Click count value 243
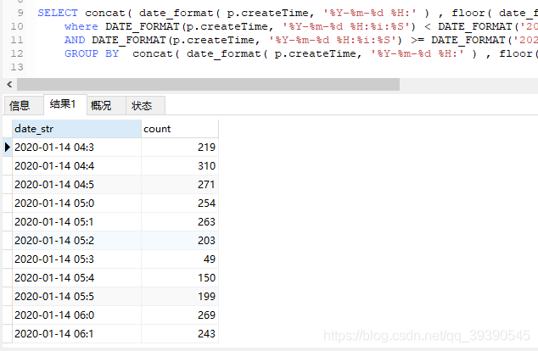The image size is (538, 351). (180, 333)
